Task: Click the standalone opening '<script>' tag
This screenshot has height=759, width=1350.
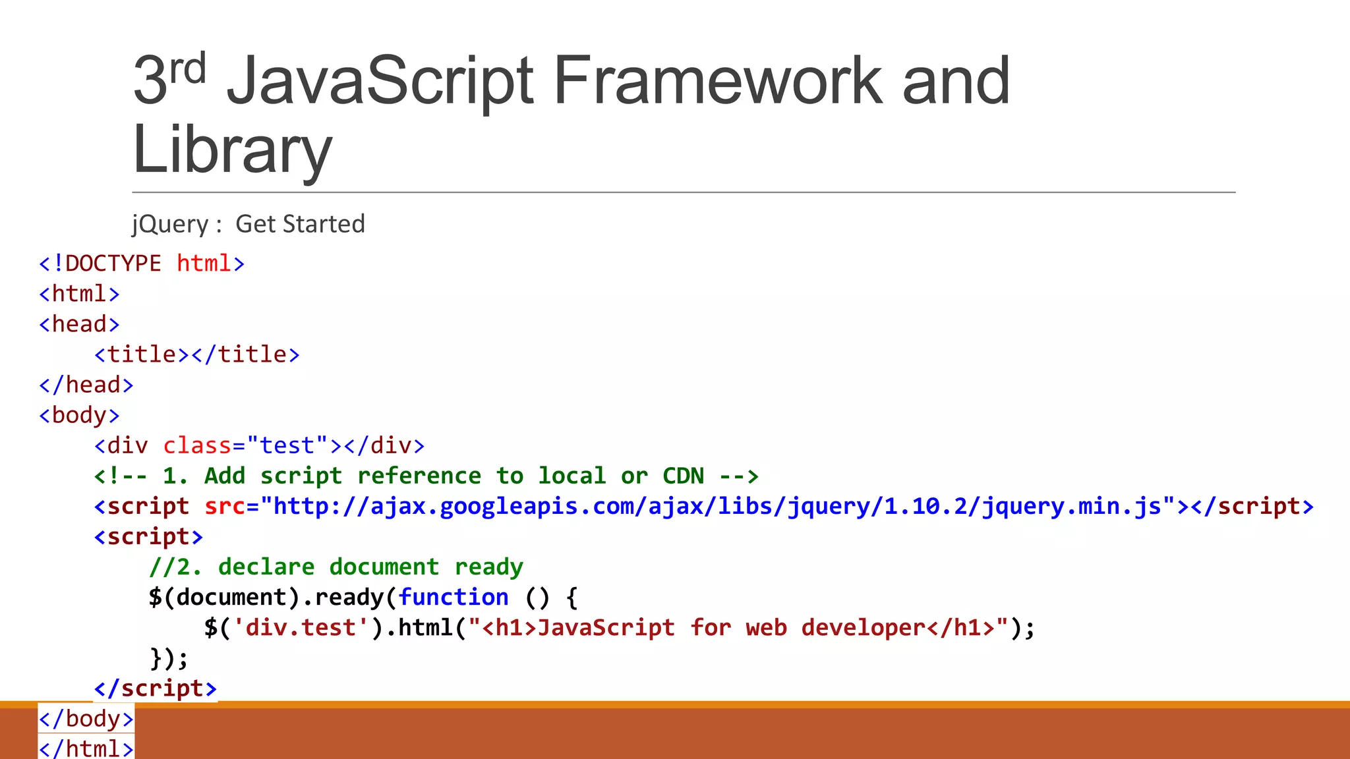Action: pos(148,536)
